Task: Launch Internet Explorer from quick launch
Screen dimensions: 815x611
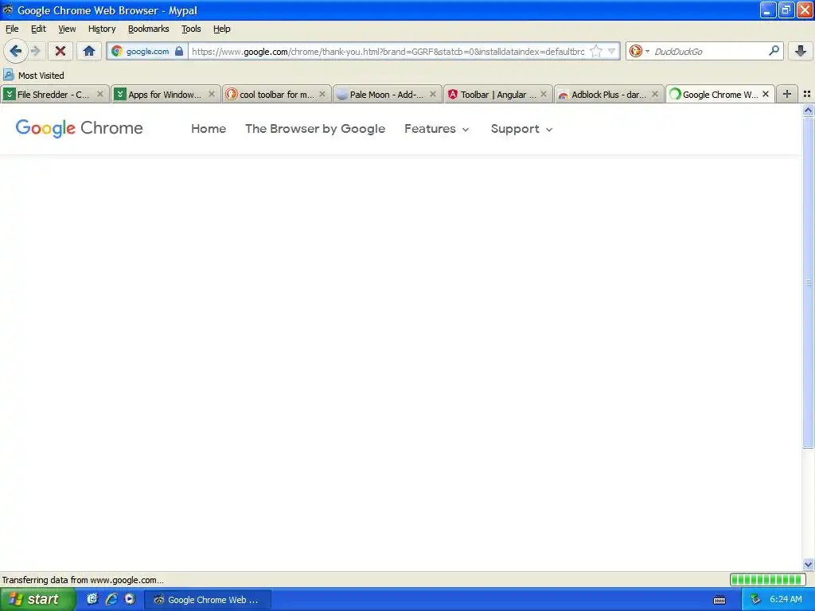Action: 111,599
